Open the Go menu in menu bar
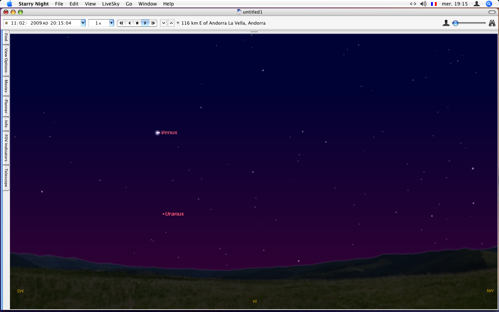 129,4
